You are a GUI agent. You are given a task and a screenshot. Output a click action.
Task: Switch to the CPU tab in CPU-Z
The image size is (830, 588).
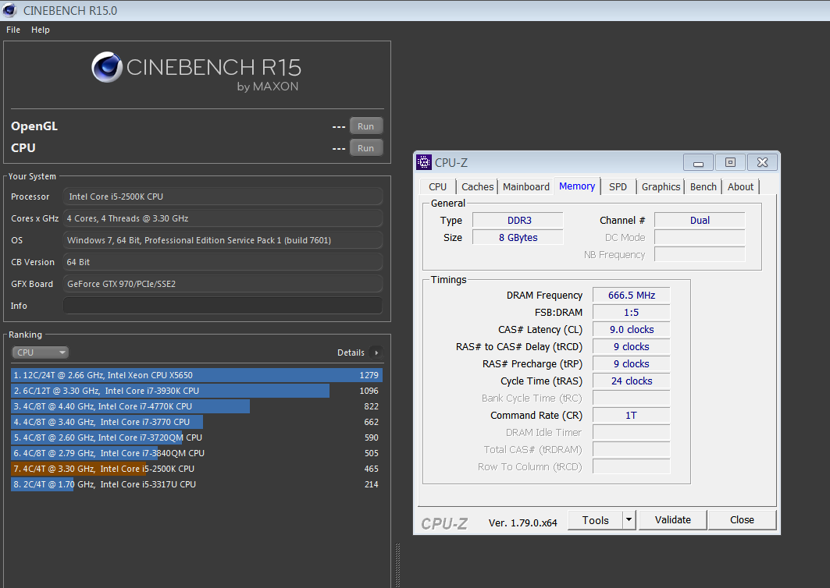[x=438, y=186]
